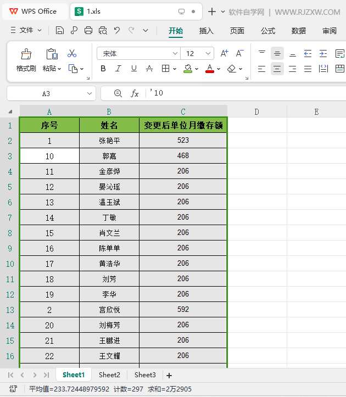Switch to the 插入 tab

[206, 31]
